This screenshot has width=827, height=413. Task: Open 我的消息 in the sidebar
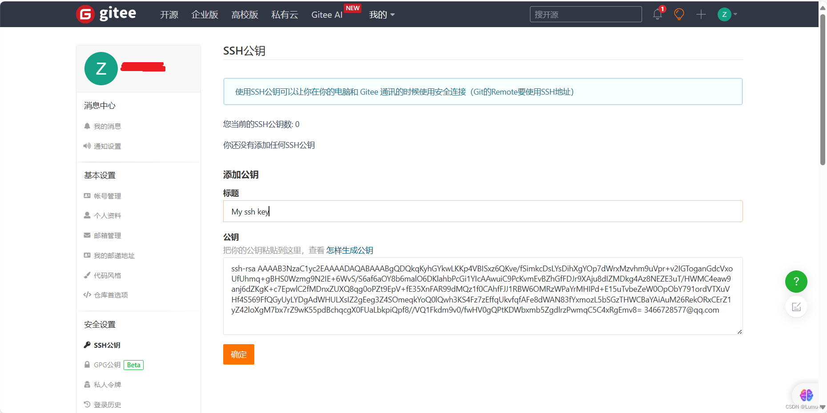coord(107,126)
